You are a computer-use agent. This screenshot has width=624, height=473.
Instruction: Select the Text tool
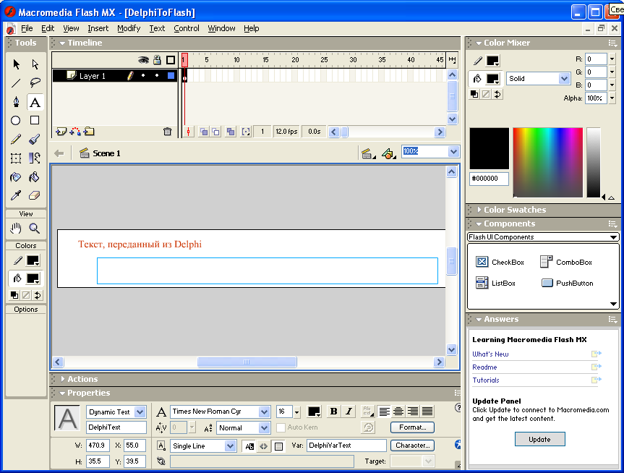[35, 102]
